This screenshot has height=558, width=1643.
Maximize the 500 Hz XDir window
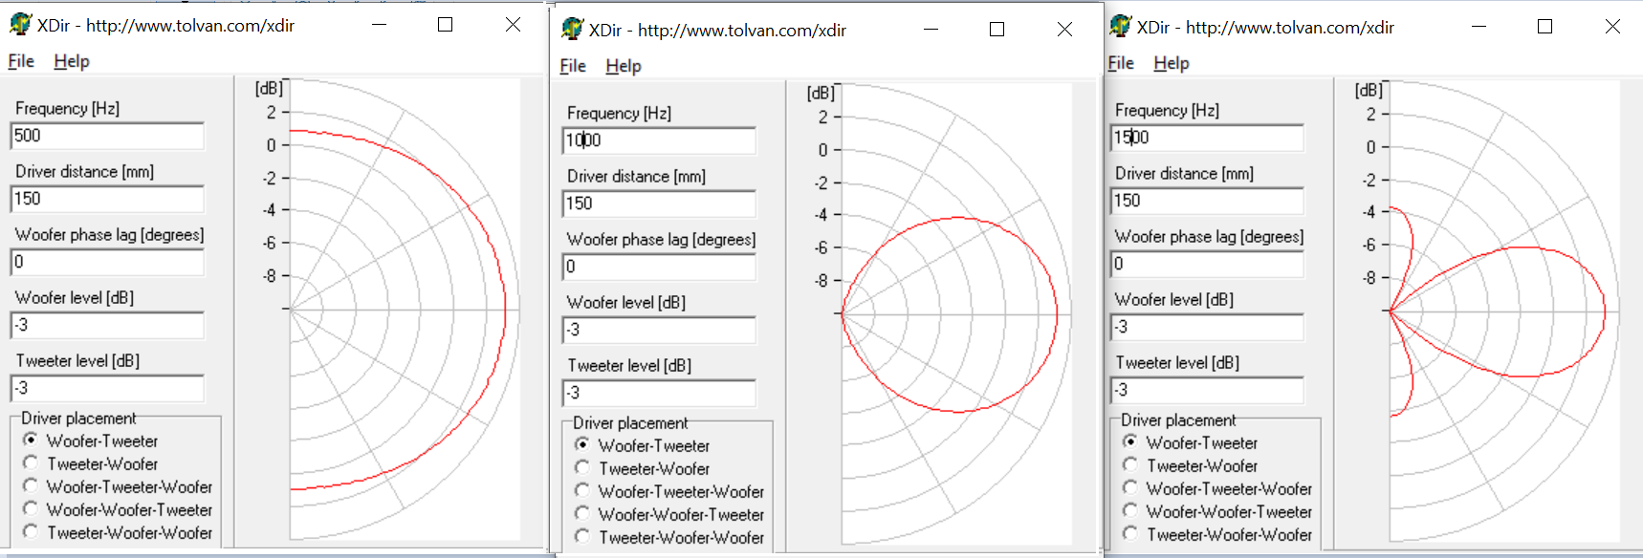[446, 25]
